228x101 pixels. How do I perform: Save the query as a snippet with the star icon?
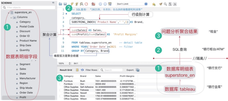tap(154, 4)
